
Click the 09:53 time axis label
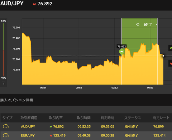tap(150, 88)
